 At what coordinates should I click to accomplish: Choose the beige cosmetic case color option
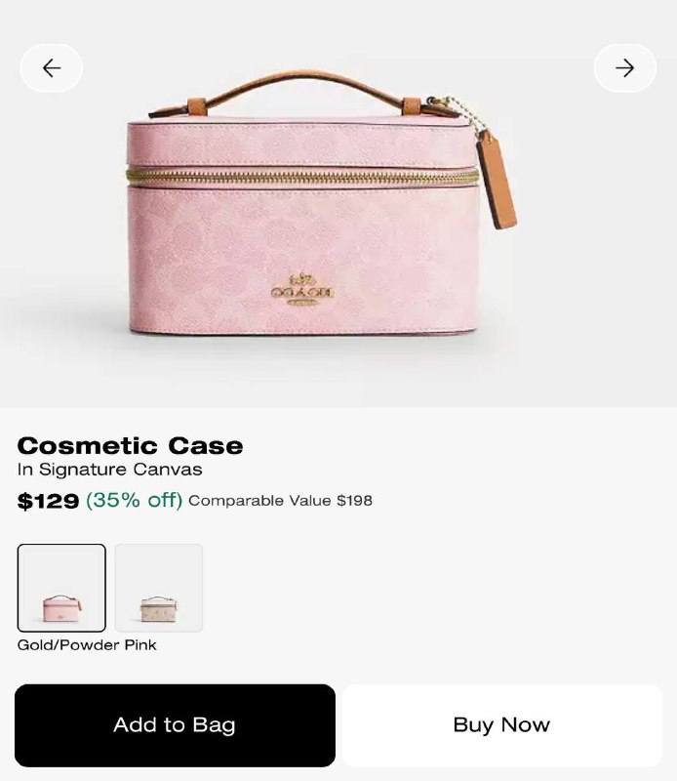[159, 588]
